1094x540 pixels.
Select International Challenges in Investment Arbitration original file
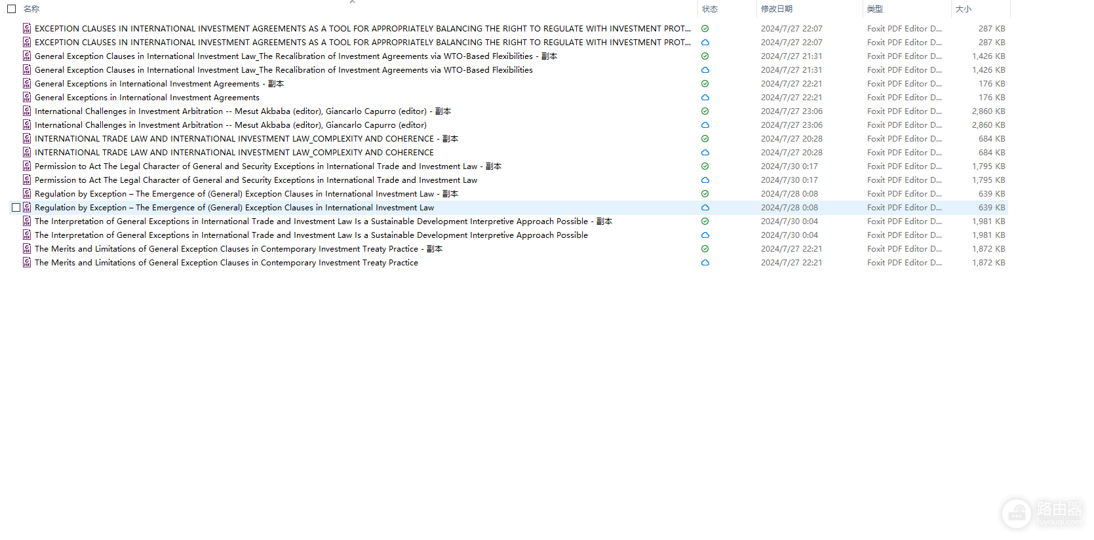click(x=230, y=125)
